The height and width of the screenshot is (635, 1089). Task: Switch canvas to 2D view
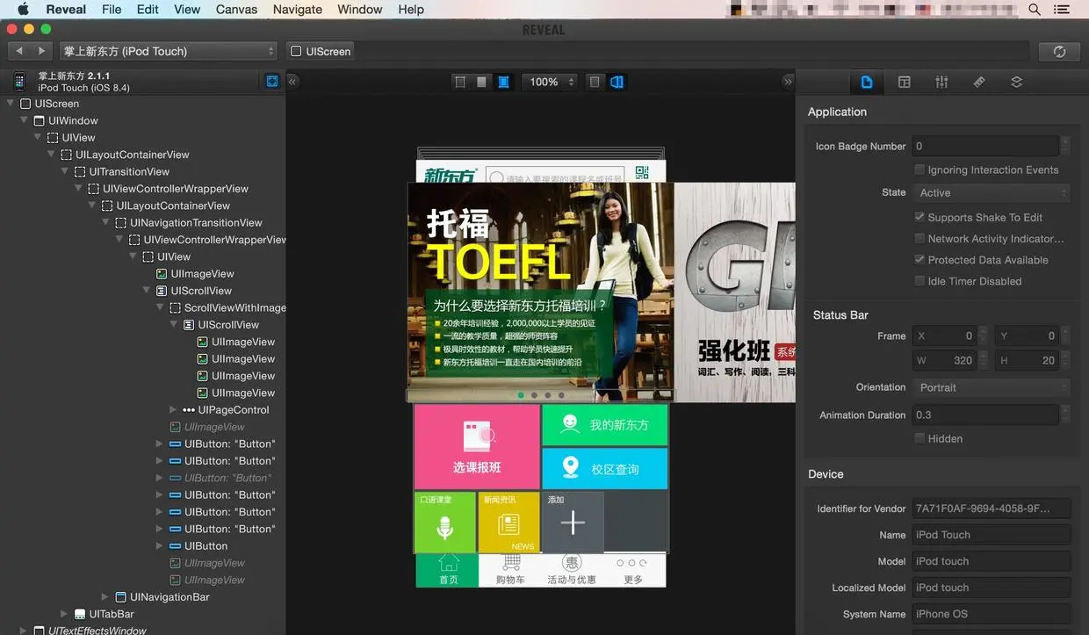(595, 82)
